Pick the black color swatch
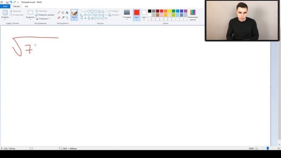 coord(150,11)
